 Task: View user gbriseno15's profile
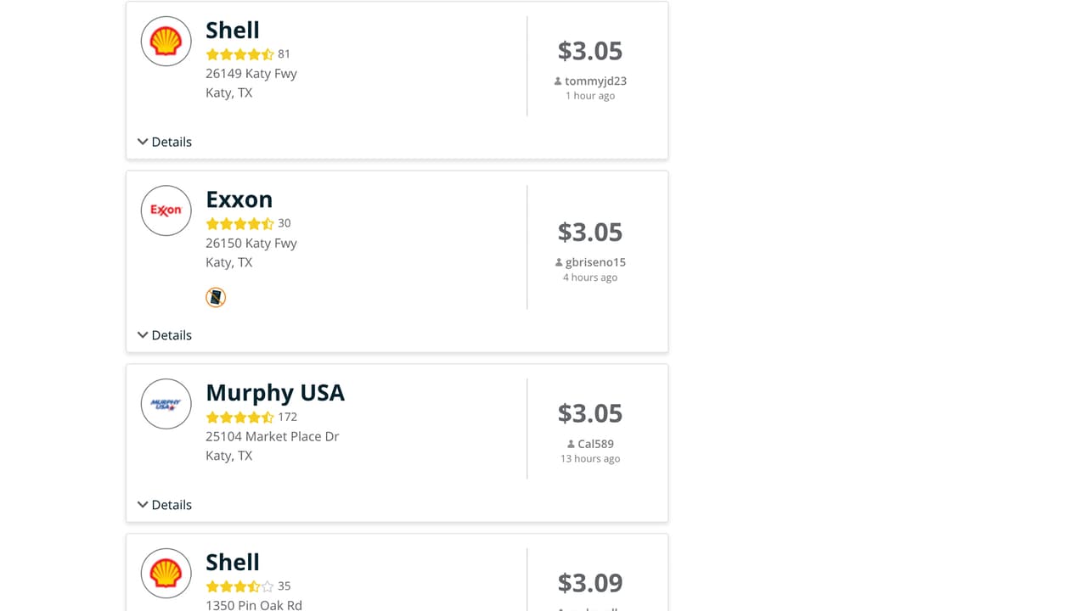coord(595,263)
